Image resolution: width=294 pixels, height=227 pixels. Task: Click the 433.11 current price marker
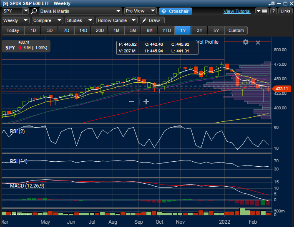click(281, 89)
